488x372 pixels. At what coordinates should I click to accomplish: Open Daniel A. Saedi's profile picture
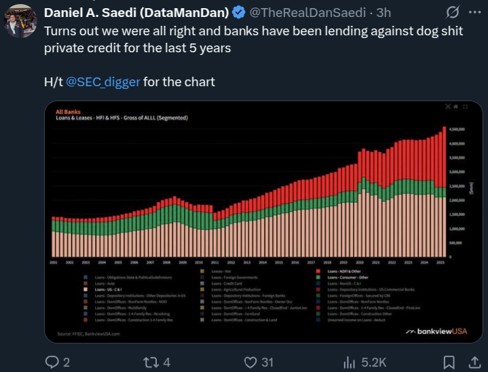click(x=22, y=19)
